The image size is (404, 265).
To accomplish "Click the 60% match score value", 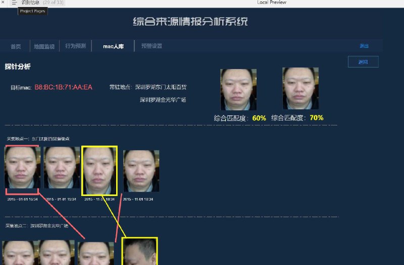I will tap(259, 118).
